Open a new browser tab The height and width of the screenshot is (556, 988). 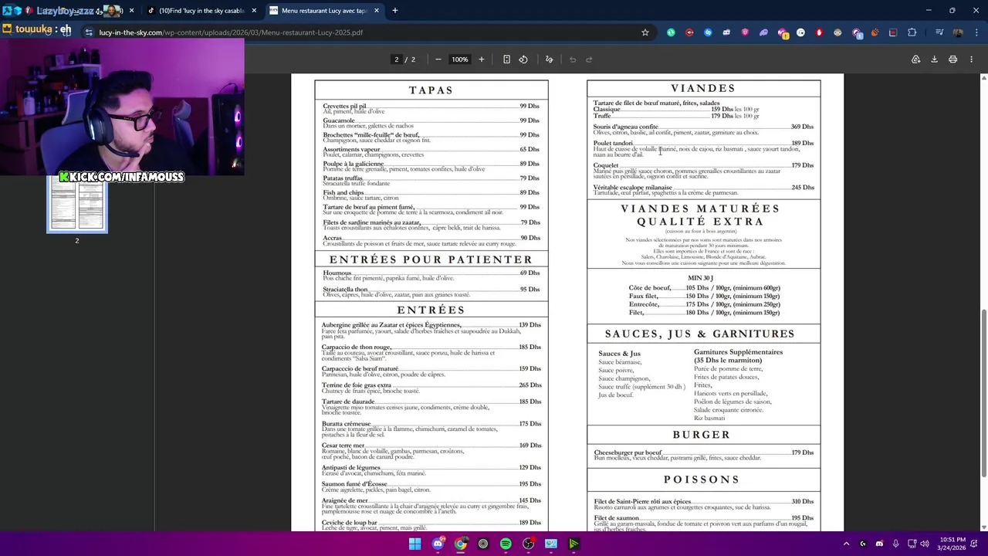pyautogui.click(x=394, y=10)
